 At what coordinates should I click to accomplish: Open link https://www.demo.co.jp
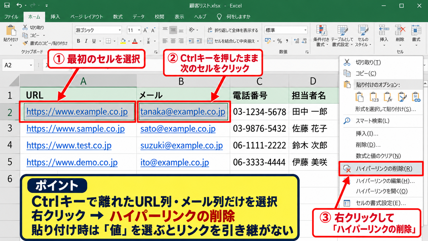coord(72,162)
